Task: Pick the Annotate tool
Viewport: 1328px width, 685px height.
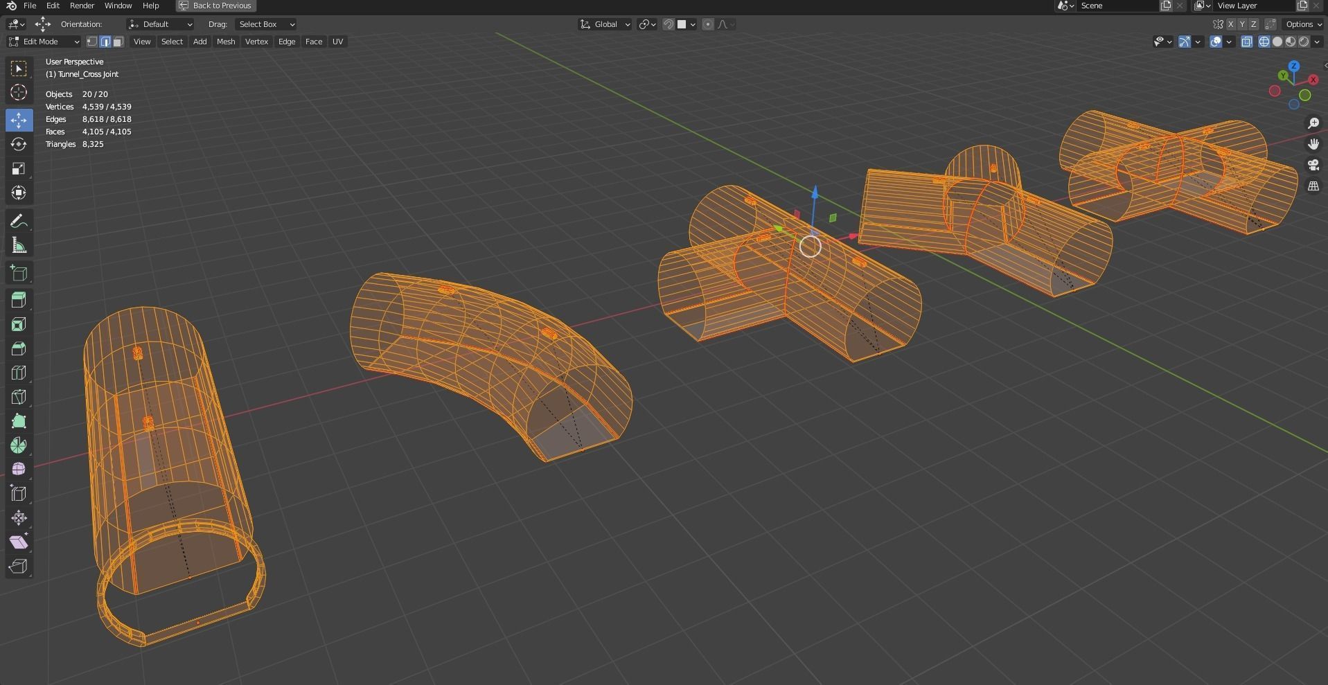Action: click(x=19, y=222)
